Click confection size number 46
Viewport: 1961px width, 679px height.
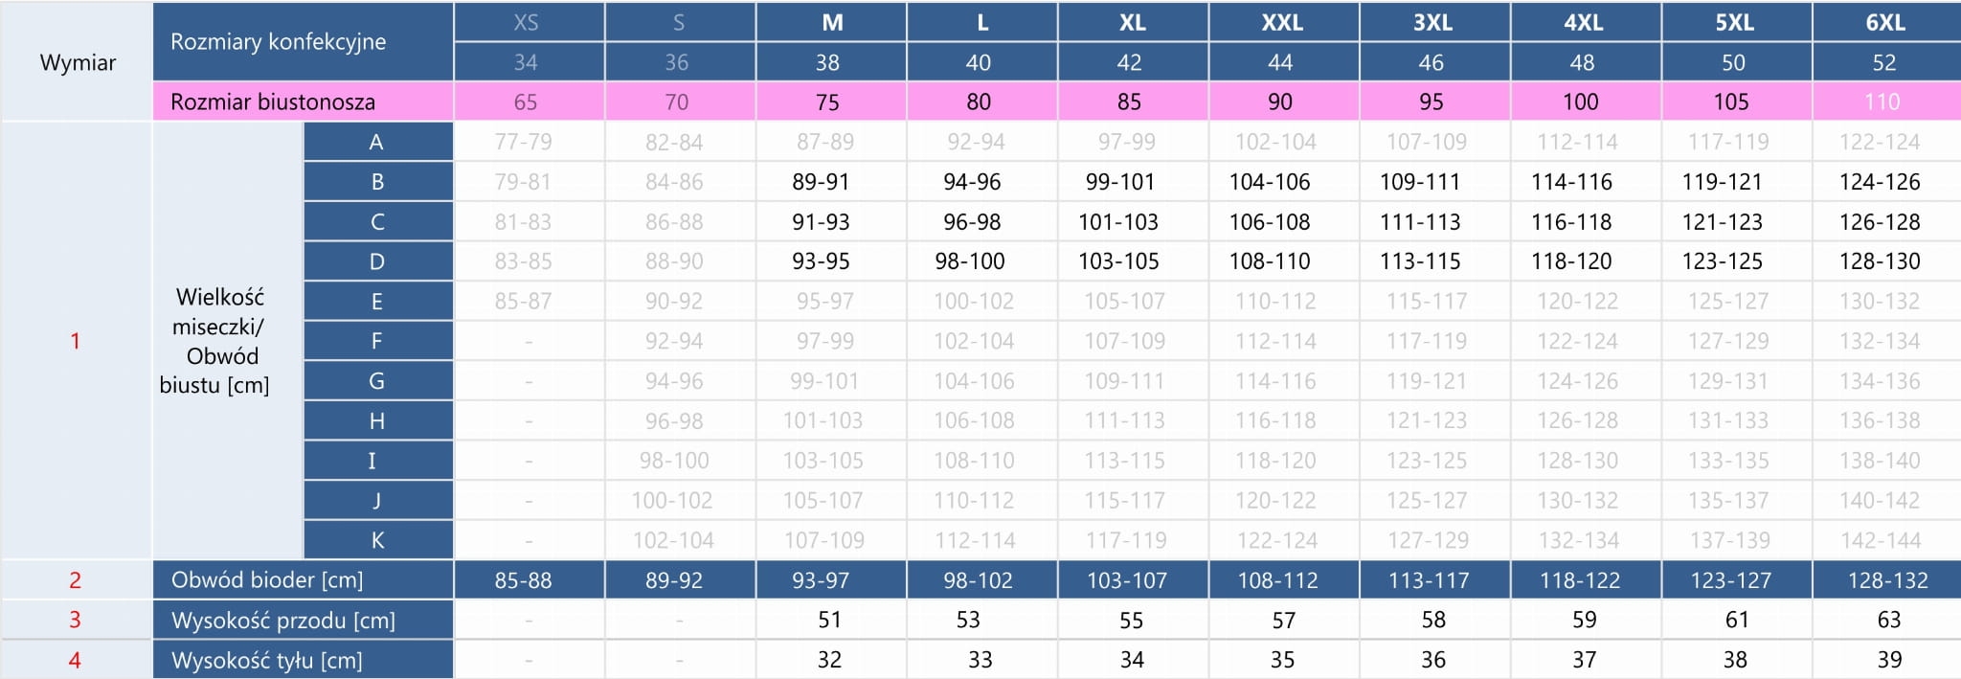coord(1431,63)
